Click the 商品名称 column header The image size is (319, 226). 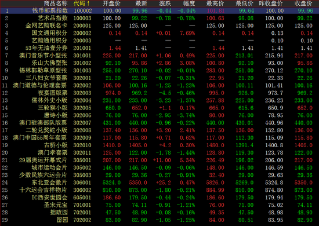[56, 3]
